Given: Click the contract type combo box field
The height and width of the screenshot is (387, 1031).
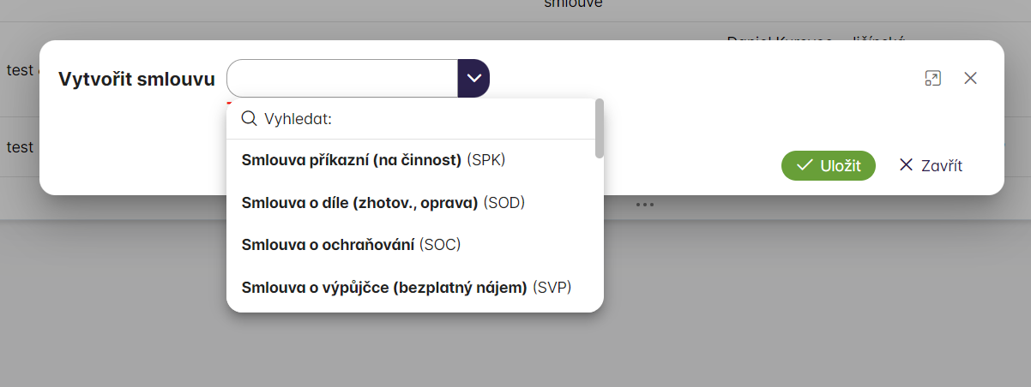Looking at the screenshot, I should tap(342, 78).
